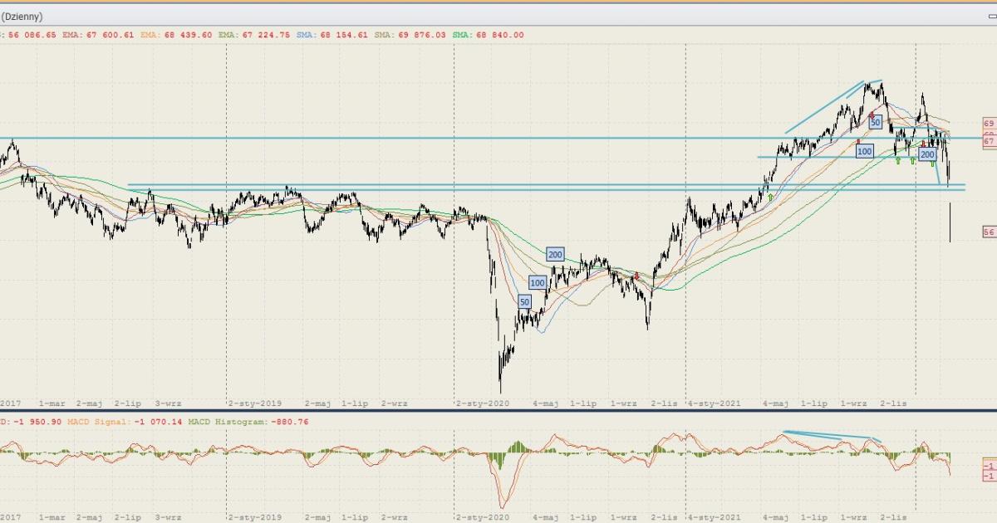Viewport: 997px width, 523px height.
Task: Select the (Dzienny) chart title tab
Action: point(22,17)
